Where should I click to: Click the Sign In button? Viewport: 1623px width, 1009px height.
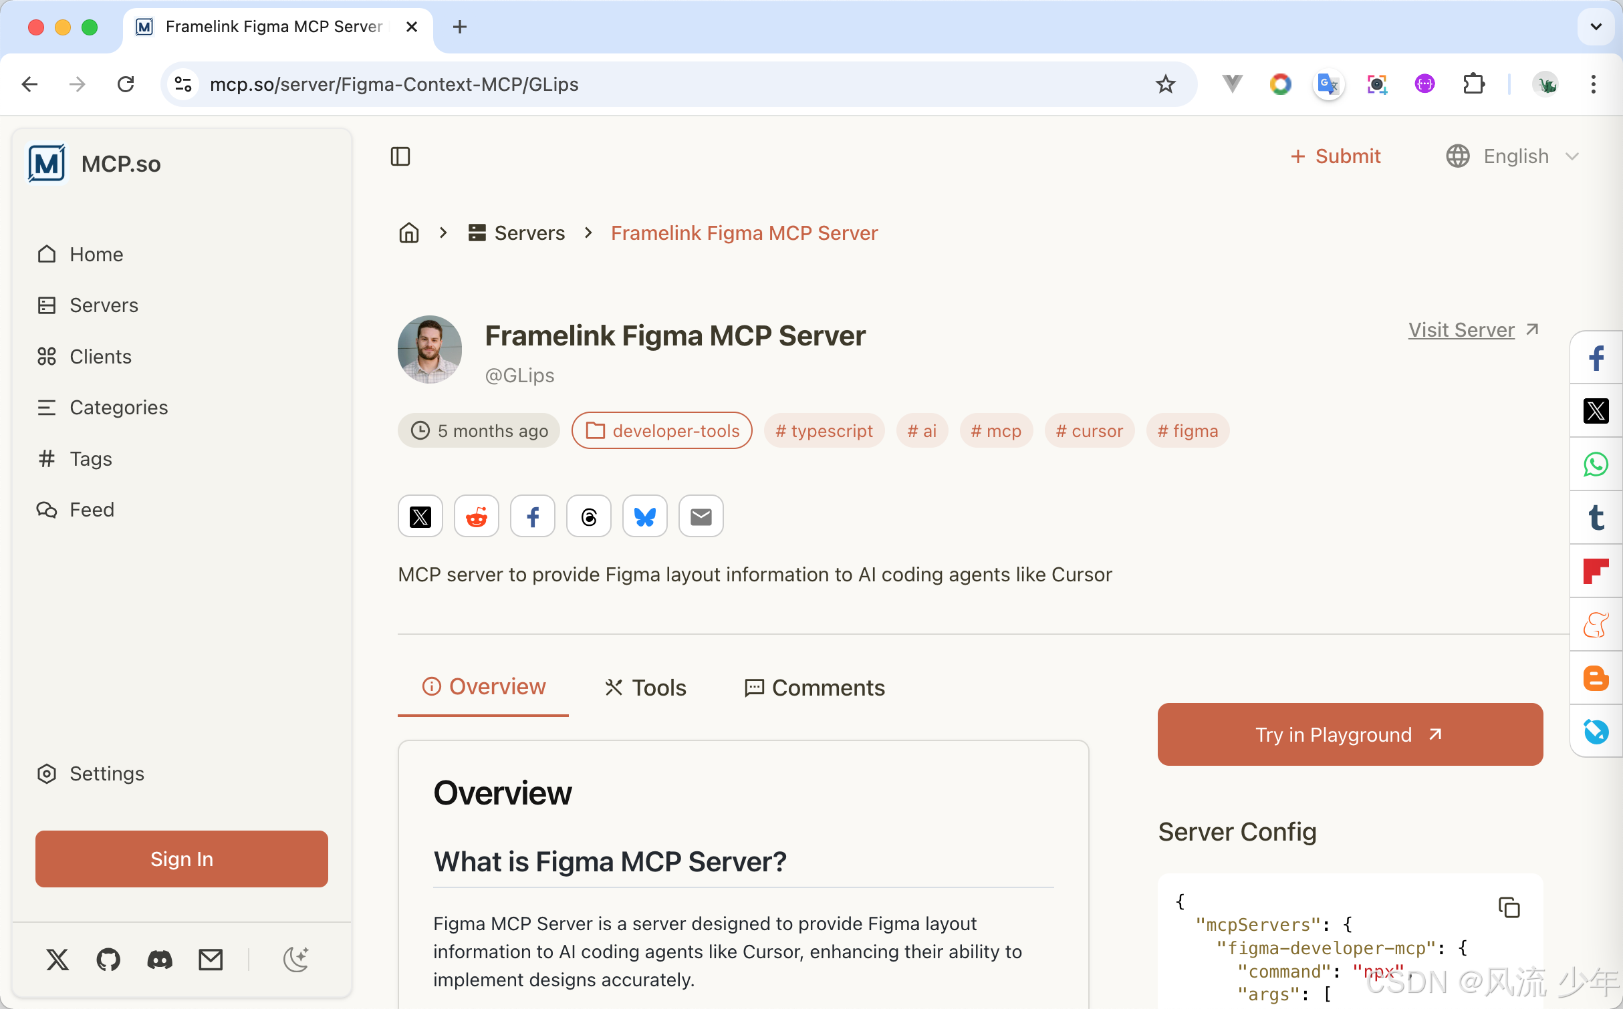[x=182, y=859]
